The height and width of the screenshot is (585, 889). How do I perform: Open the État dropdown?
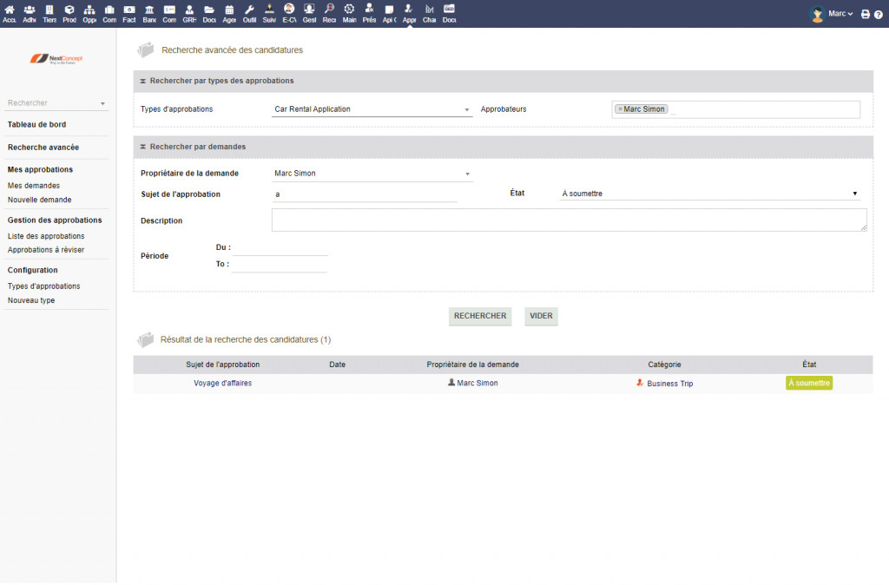pos(709,194)
